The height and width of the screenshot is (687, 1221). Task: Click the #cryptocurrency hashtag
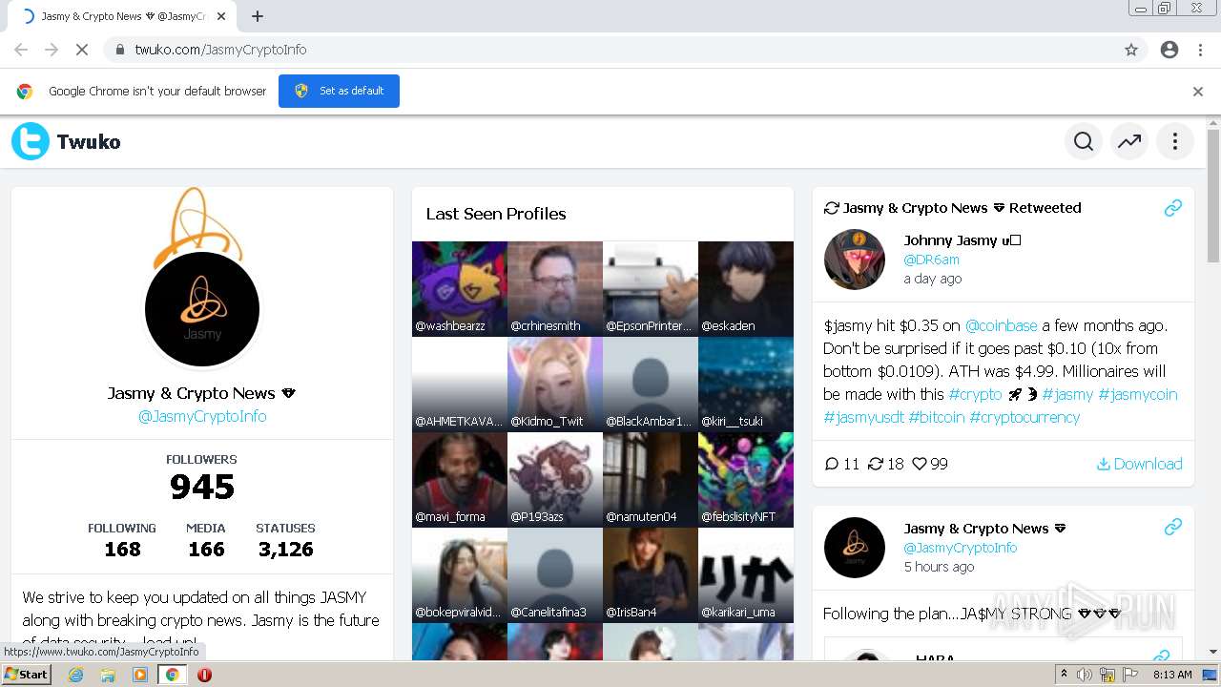[x=1024, y=417]
